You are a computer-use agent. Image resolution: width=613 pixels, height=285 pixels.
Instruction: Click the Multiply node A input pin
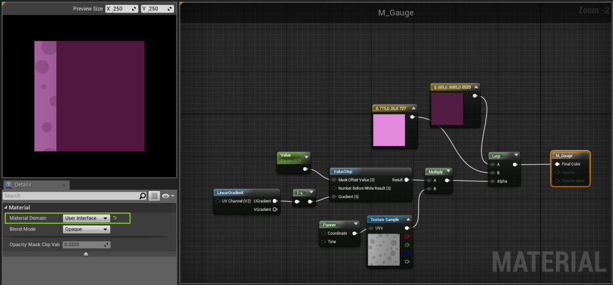pos(429,181)
